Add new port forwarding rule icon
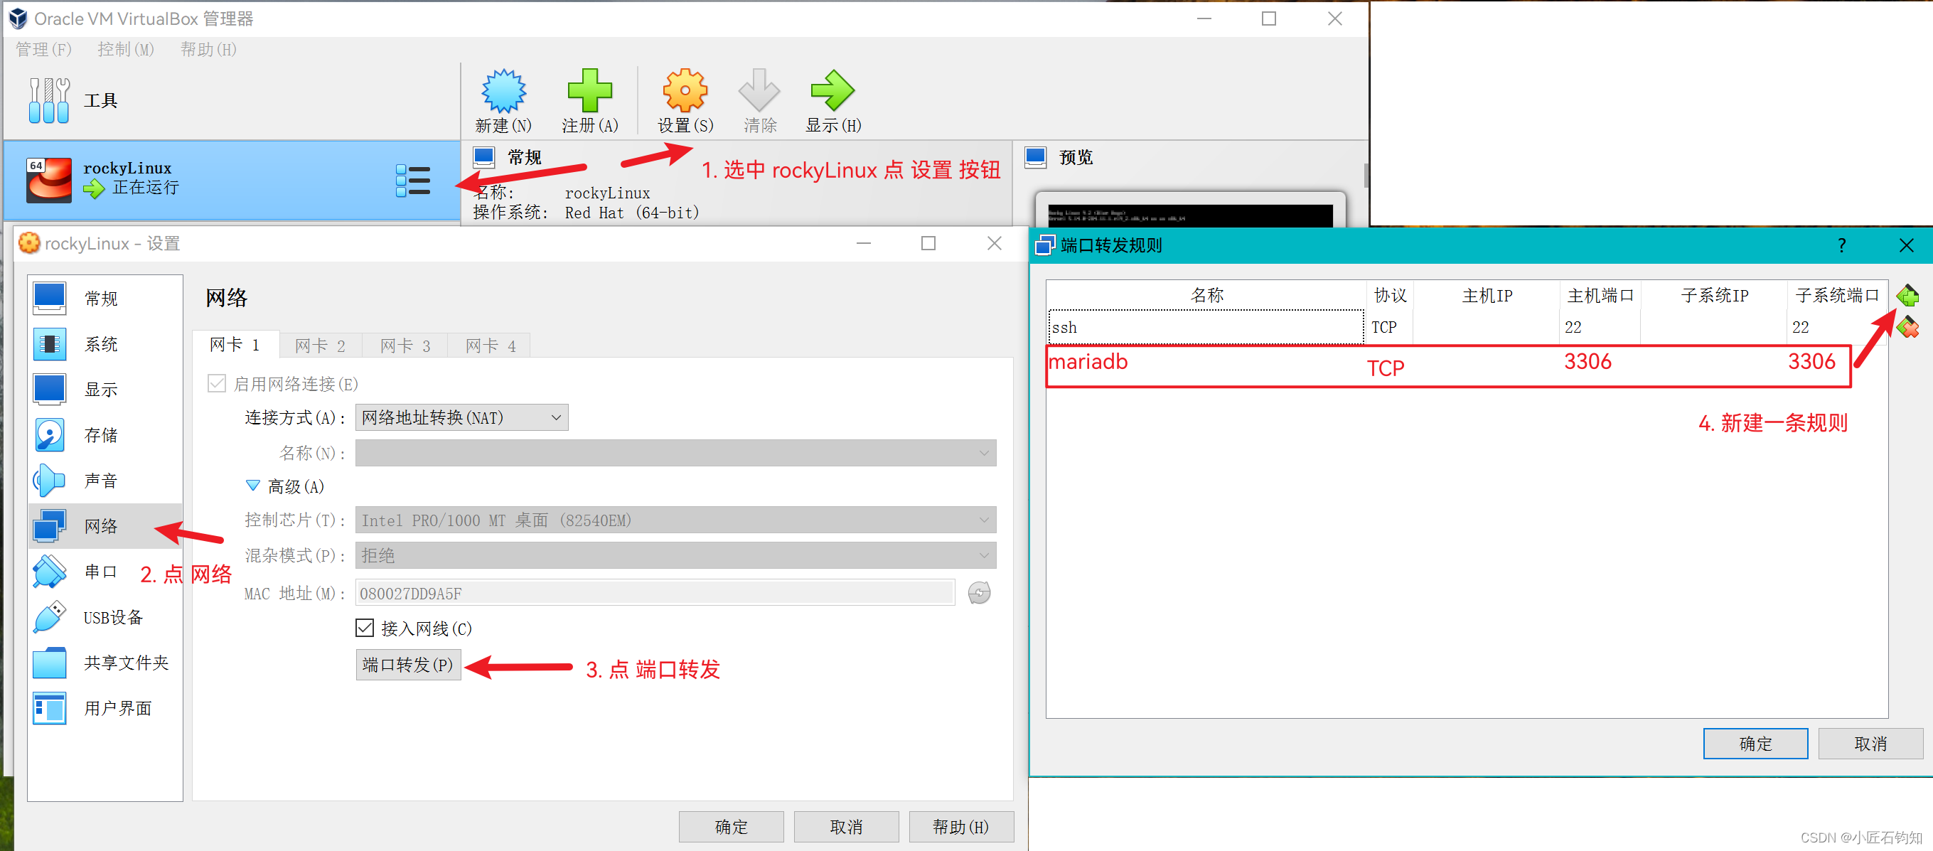Screen dimensions: 1933x851 [1907, 296]
